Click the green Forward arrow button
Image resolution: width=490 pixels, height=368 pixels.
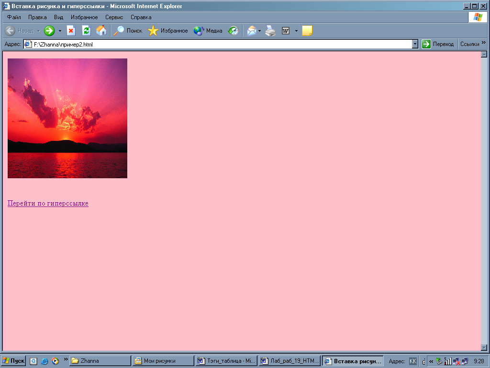(x=49, y=31)
